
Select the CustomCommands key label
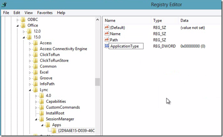[x=63, y=107]
